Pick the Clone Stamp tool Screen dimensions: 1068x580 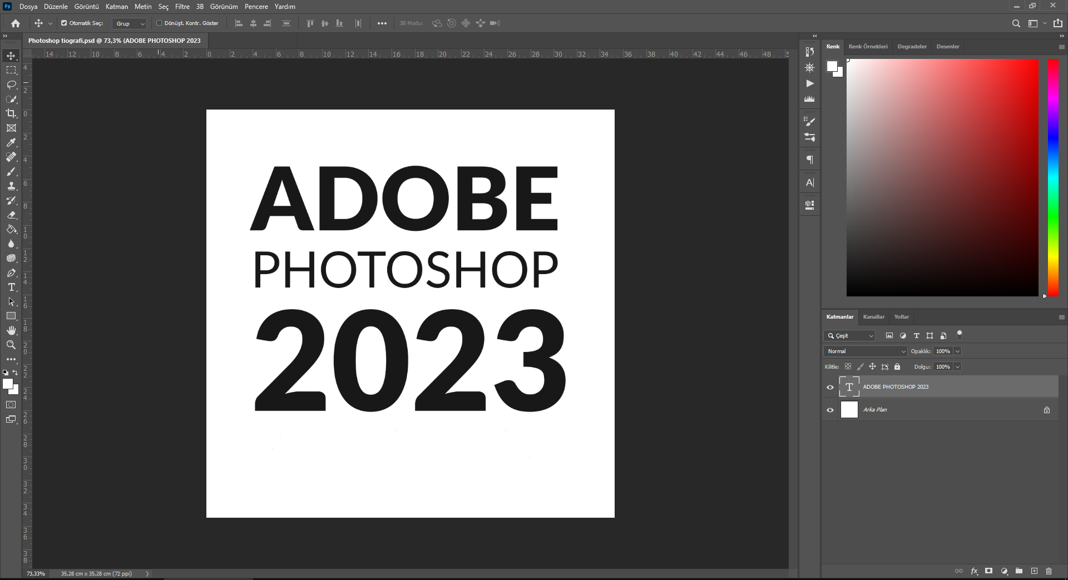tap(11, 186)
